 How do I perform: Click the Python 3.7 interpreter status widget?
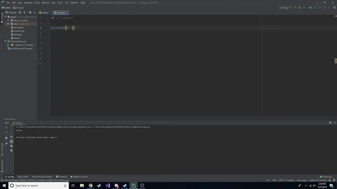click(318, 181)
